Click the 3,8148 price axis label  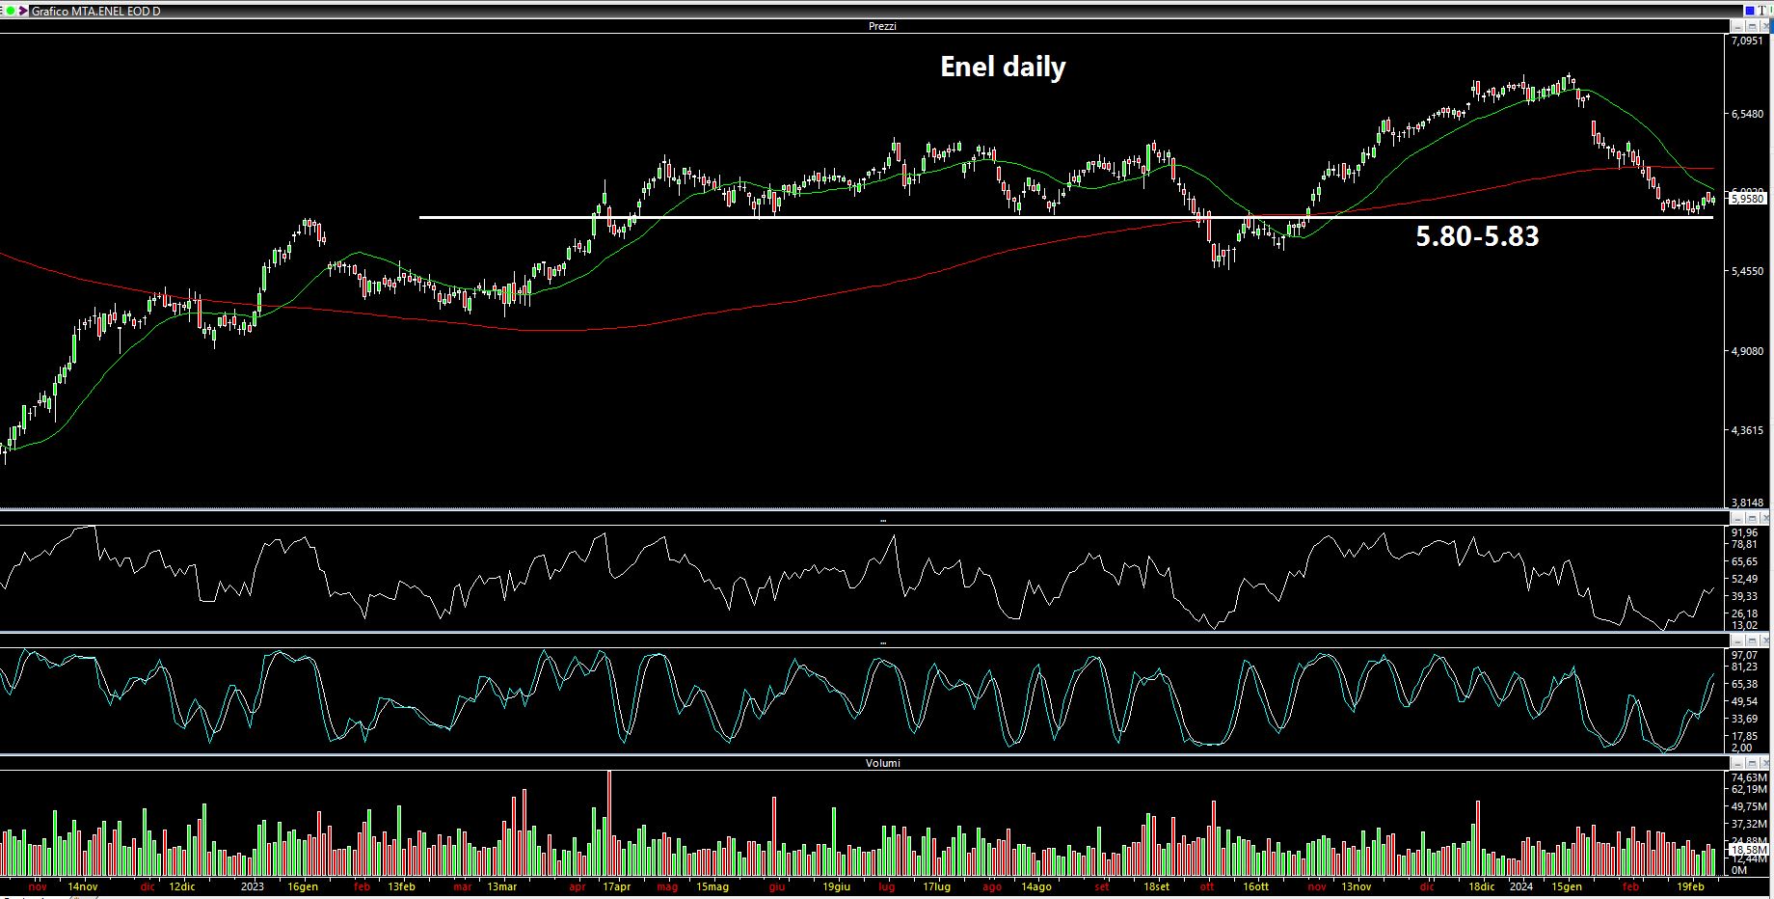1746,503
